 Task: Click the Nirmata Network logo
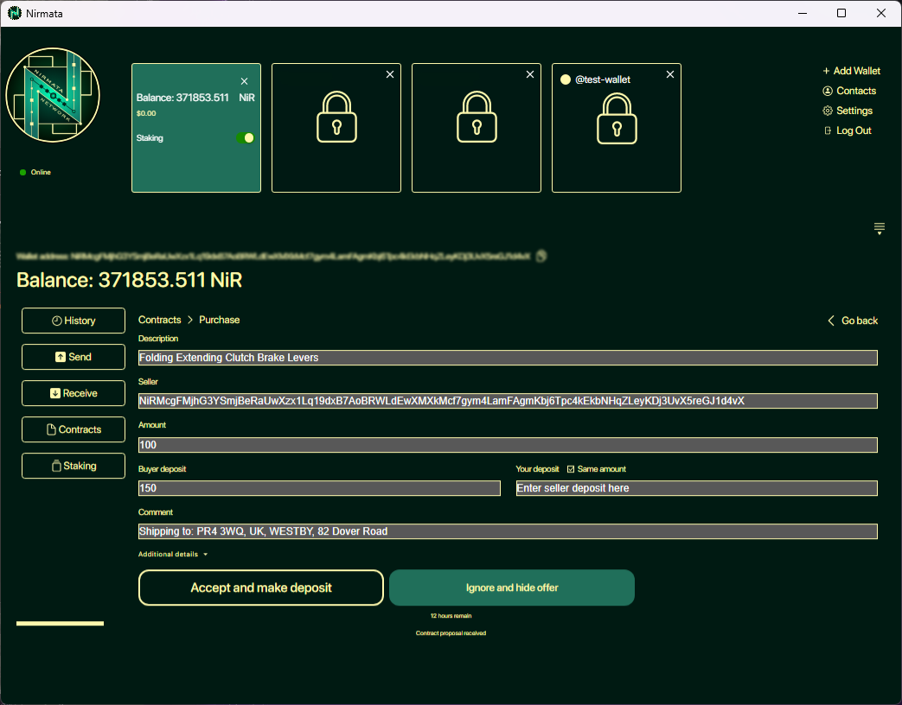53,95
